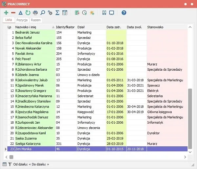The height and width of the screenshot is (169, 197).
Task: Click the red minus delete record icon
Action: [13, 13]
